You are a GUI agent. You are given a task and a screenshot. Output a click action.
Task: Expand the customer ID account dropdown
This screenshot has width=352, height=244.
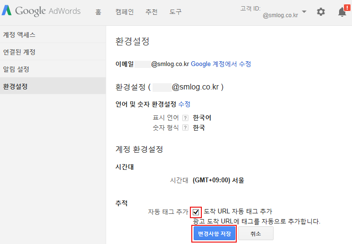304,11
